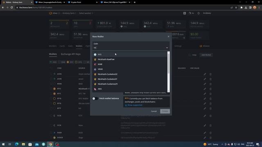262x147 pixels.
Task: Delete the BNB wallet row
Action: coord(210,84)
